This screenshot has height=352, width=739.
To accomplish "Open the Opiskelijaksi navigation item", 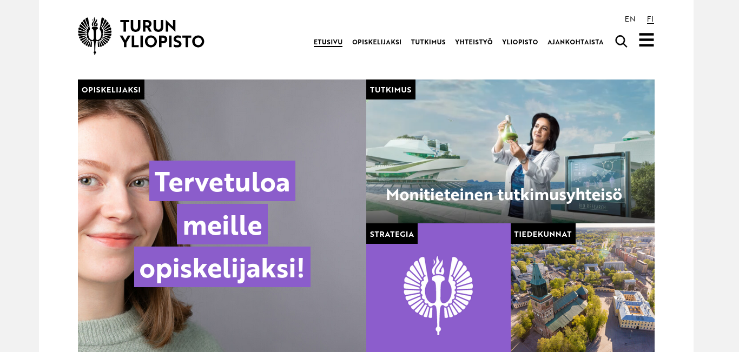I will point(377,42).
